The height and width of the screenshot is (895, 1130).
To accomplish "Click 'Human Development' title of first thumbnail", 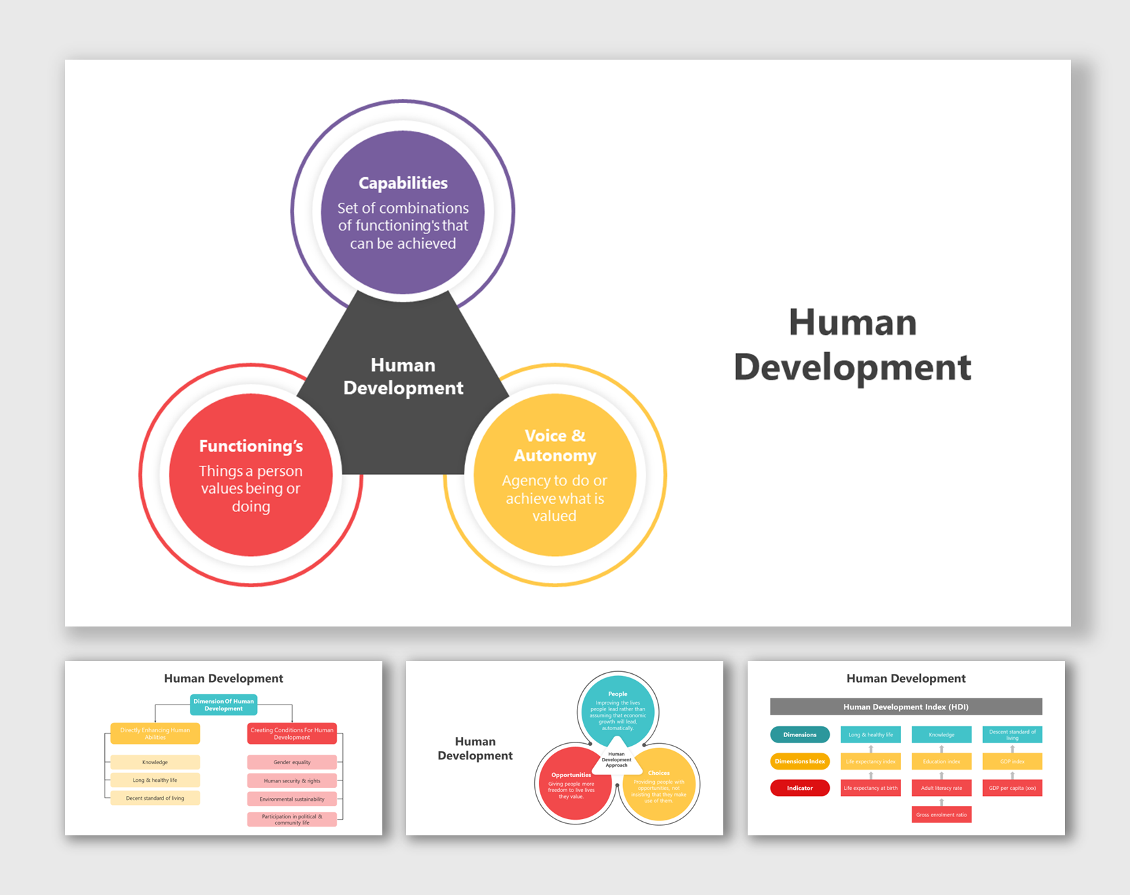I will pos(224,679).
